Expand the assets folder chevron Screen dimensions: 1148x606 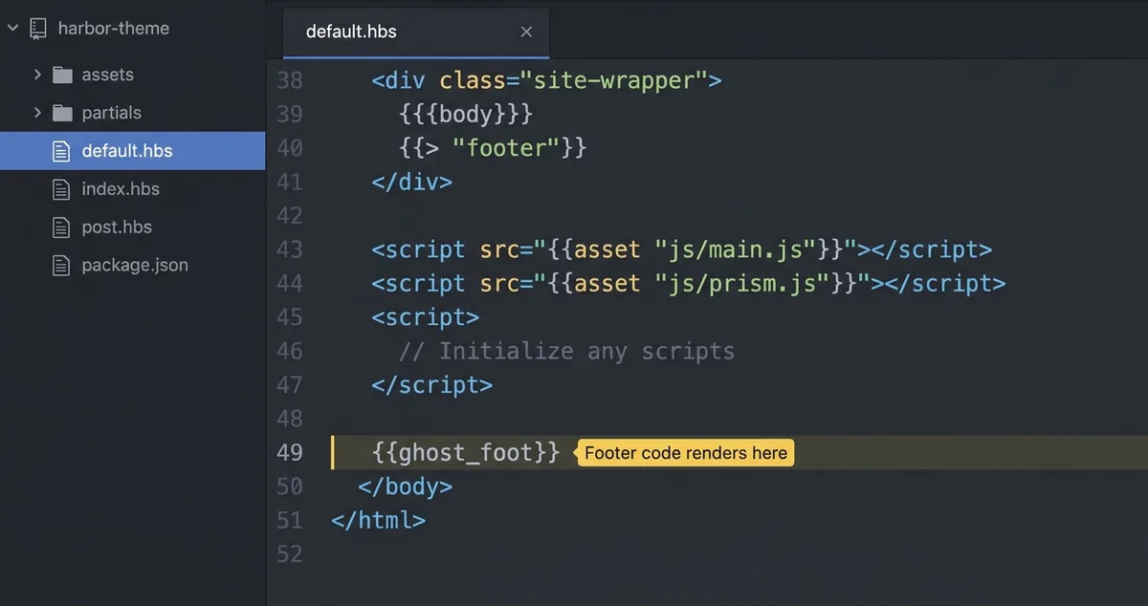click(x=37, y=75)
